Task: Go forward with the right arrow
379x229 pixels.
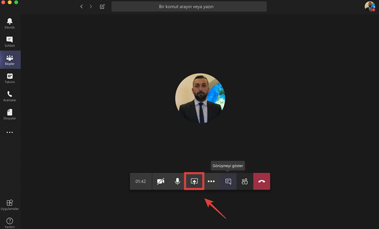Action: click(x=91, y=7)
